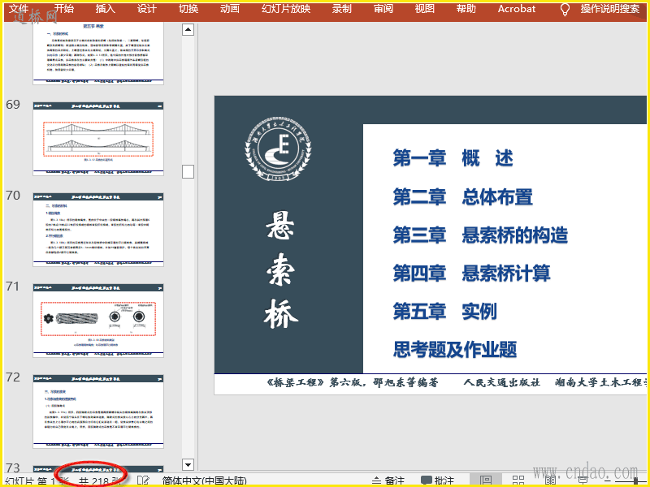Click the zoom out minus button

click(607, 481)
